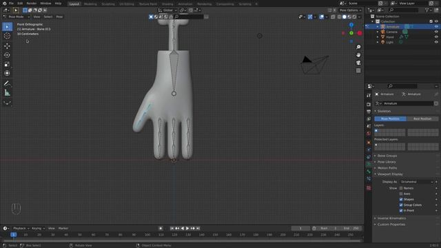This screenshot has height=248, width=441.
Task: Open the Global orientation dropdown
Action: 167,10
